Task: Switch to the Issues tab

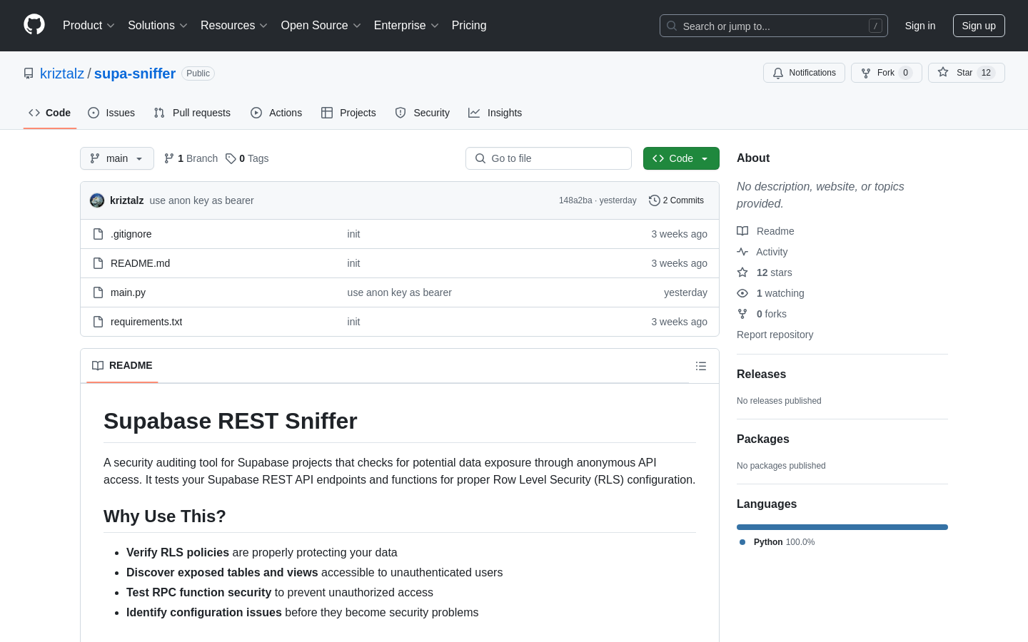Action: (111, 113)
